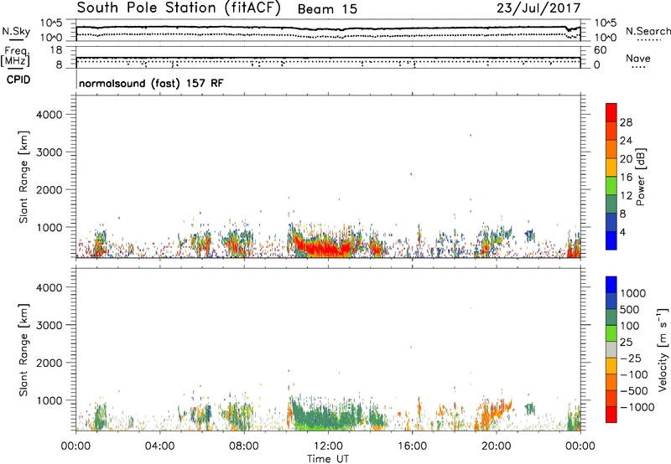Click the power panel 'Slant Range [km]' label
The width and height of the screenshot is (671, 464).
coord(23,177)
